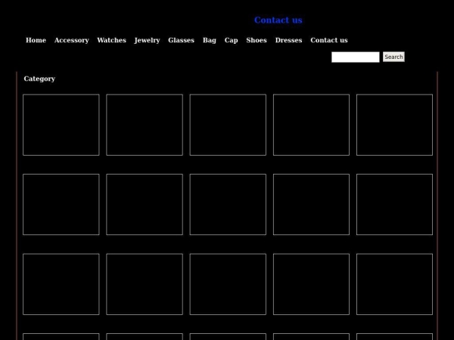
Task: Click white Contact us in navigation bar
Action: tap(329, 40)
